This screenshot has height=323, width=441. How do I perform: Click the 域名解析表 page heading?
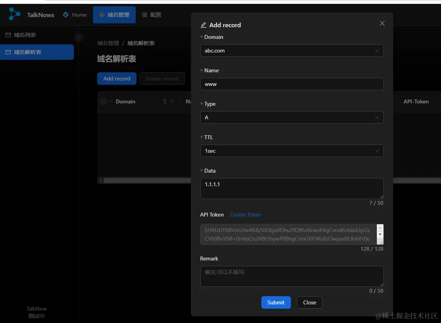(x=116, y=59)
